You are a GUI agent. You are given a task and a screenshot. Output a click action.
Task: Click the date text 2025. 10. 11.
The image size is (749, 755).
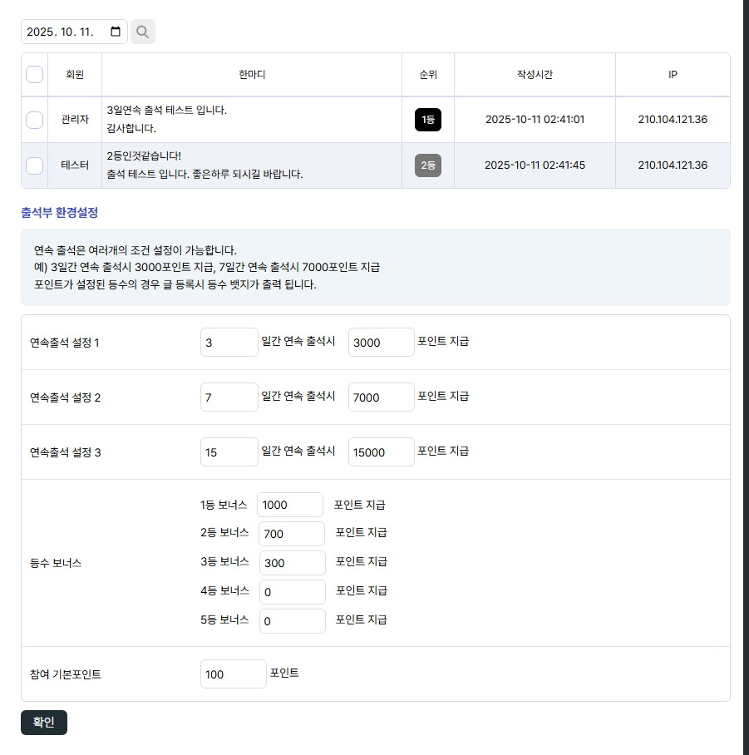pos(60,32)
